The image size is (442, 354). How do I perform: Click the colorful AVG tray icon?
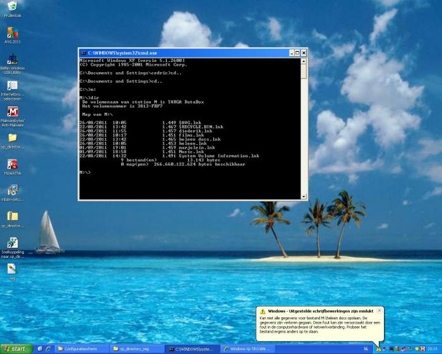(x=398, y=349)
